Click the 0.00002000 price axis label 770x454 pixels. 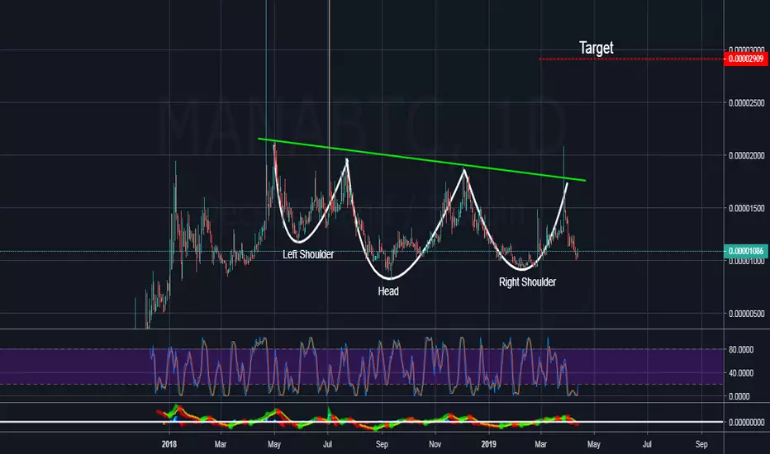pyautogui.click(x=746, y=155)
